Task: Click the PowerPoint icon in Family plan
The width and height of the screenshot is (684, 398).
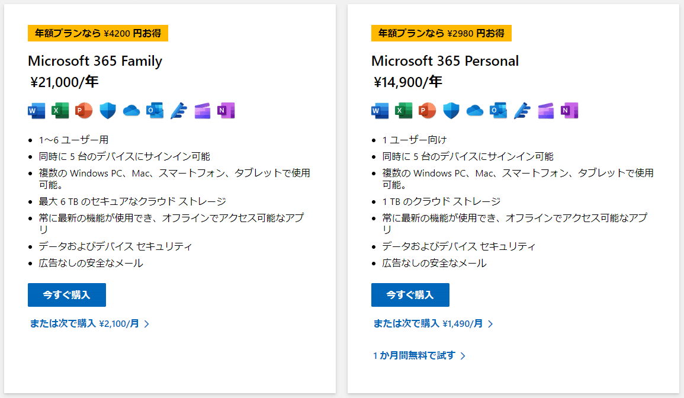Action: pos(84,111)
